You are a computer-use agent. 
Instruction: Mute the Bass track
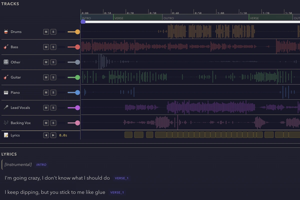click(46, 47)
